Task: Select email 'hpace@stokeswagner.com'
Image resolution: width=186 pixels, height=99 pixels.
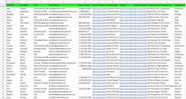Action: coord(63,26)
